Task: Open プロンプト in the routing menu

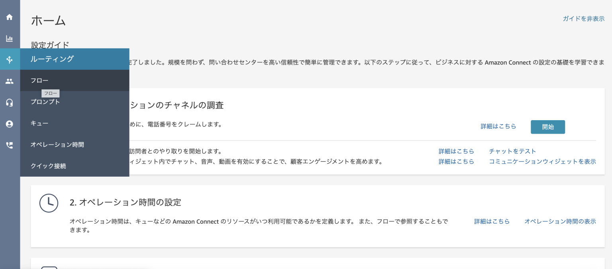Action: 45,102
